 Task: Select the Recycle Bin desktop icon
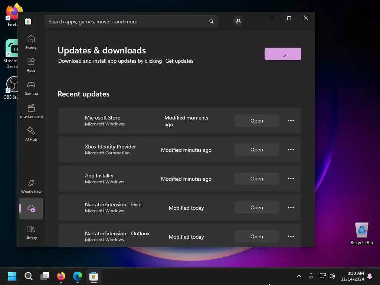361,234
